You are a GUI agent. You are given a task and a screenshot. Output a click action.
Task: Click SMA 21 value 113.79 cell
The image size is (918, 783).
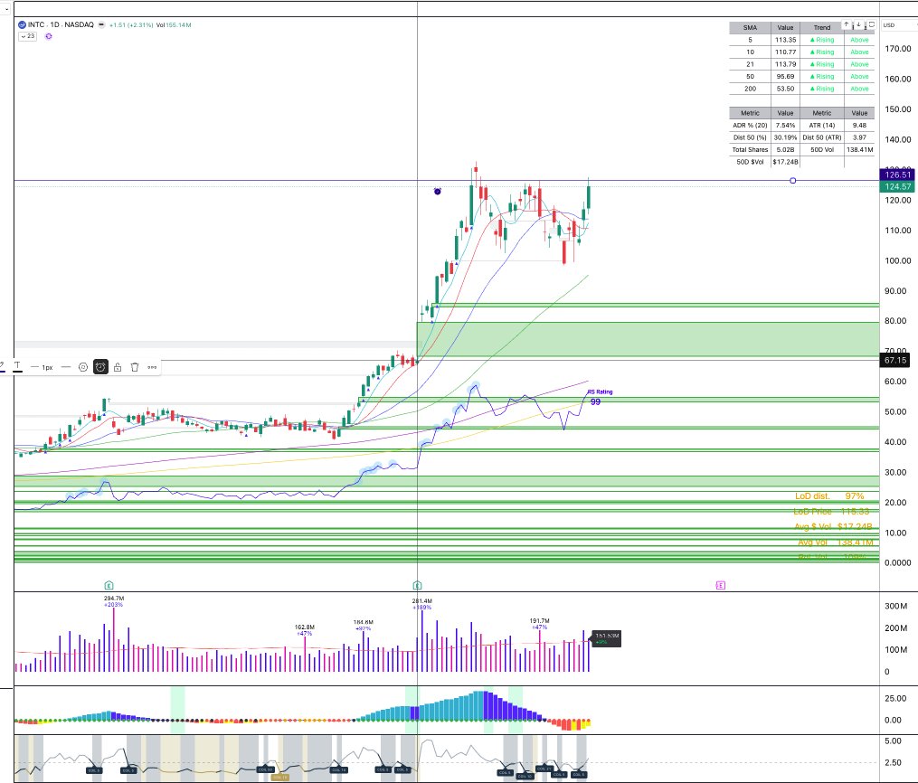(x=785, y=64)
